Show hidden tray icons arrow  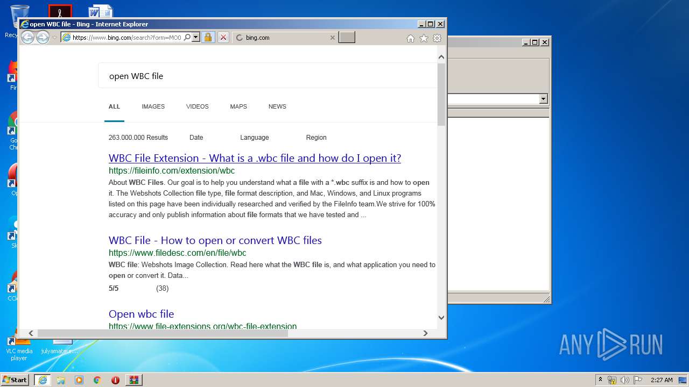[600, 380]
